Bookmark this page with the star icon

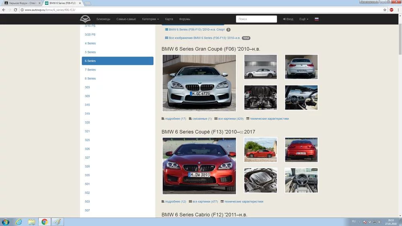pos(384,10)
